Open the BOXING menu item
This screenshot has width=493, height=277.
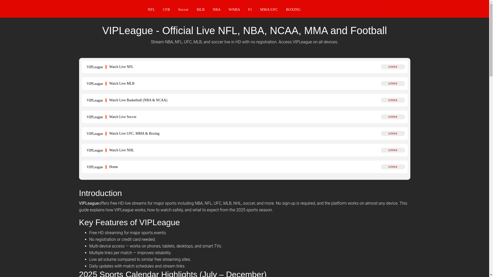293,9
